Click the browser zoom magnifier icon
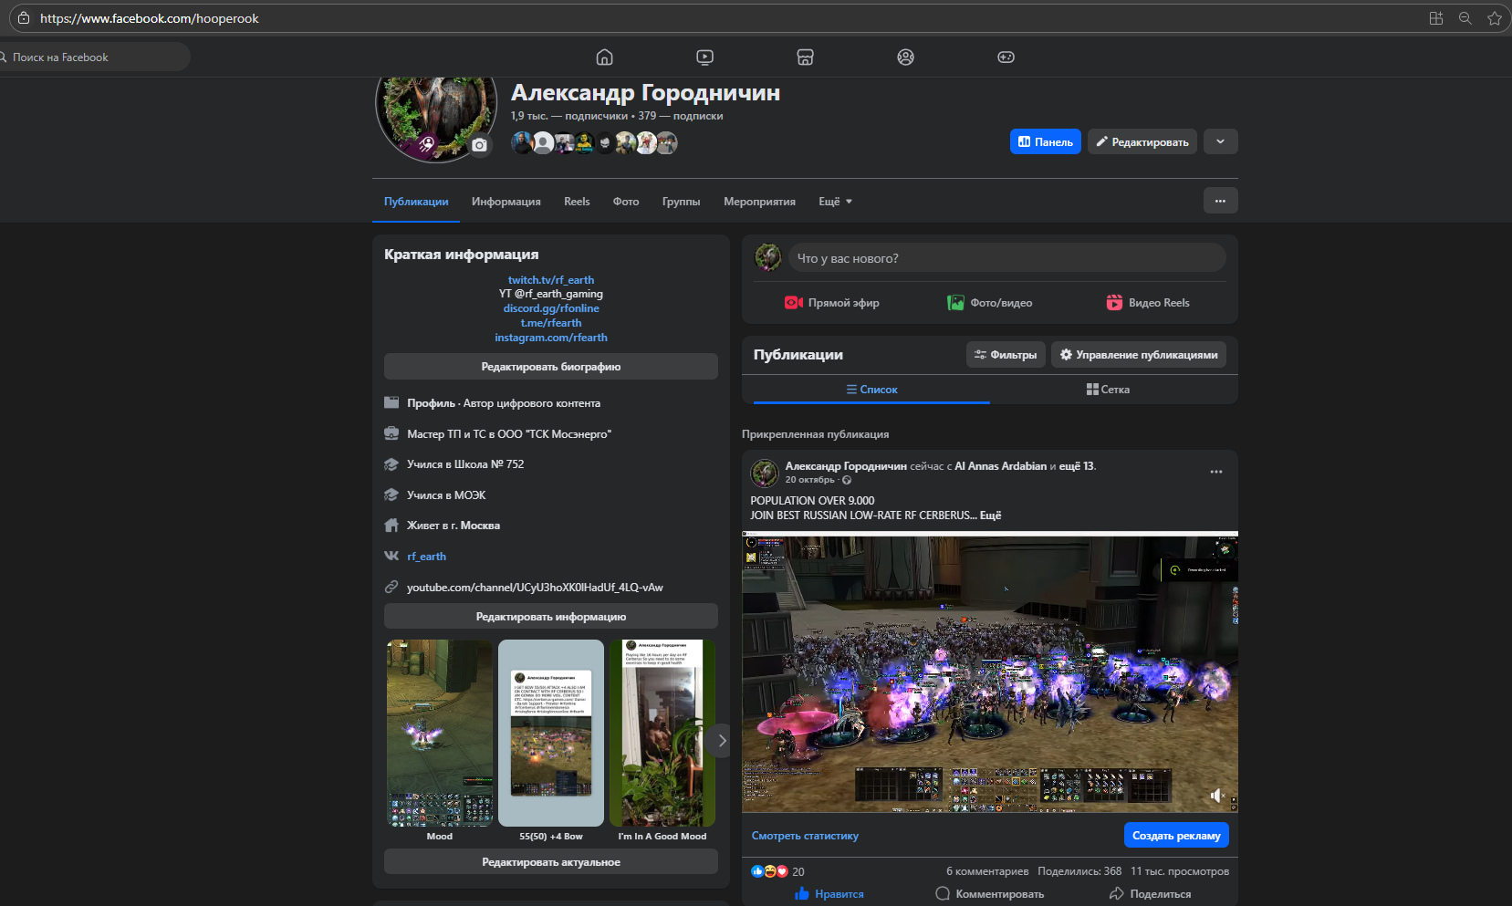 coord(1465,18)
